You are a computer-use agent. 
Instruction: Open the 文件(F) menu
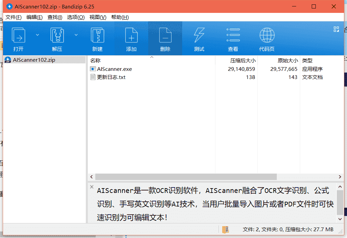[x=13, y=17]
